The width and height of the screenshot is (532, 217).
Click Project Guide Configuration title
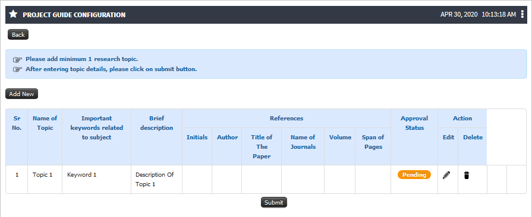(74, 15)
